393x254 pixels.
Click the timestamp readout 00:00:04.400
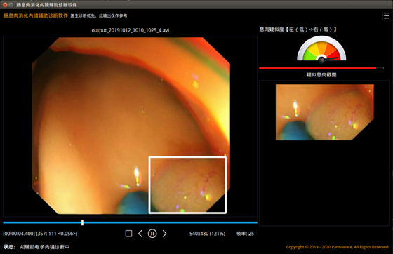coord(19,234)
